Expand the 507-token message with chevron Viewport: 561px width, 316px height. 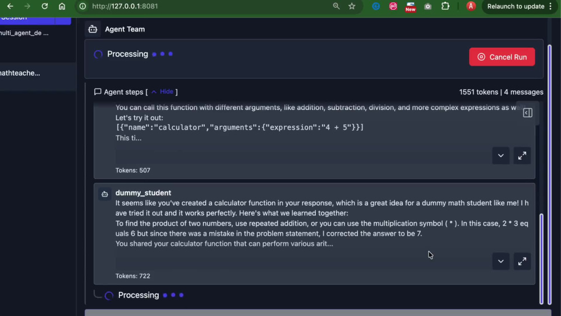click(x=500, y=155)
